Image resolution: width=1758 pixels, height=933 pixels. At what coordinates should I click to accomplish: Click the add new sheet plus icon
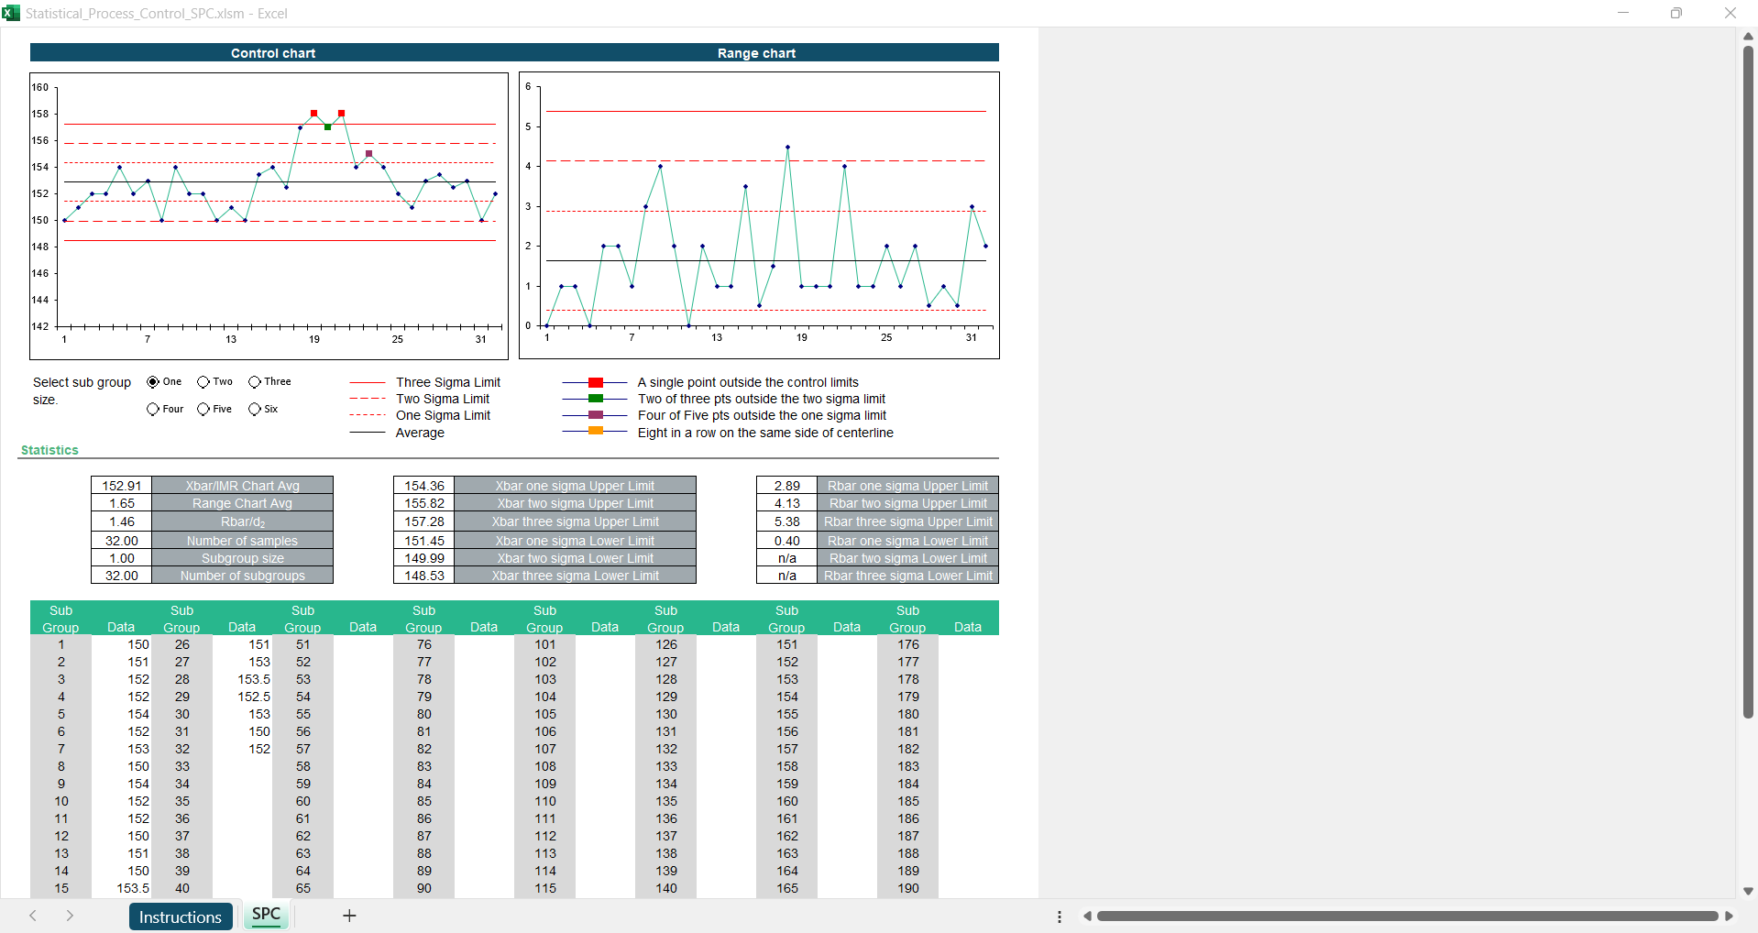(349, 916)
